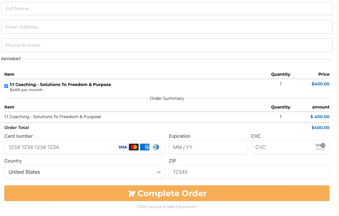339x216 pixels.
Task: Click the CVC card hint icon
Action: [x=320, y=147]
